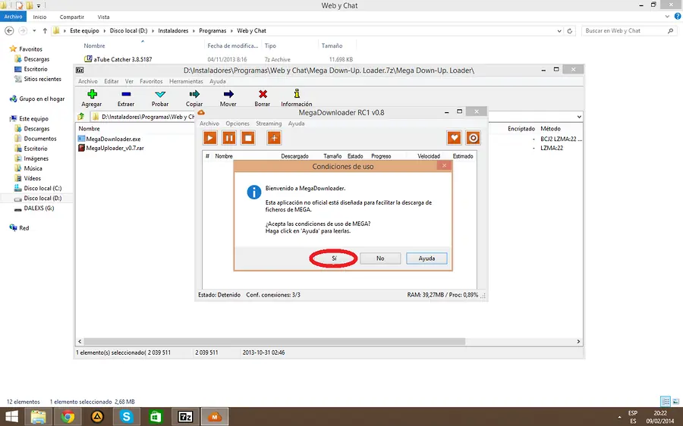Open Google Chrome from taskbar
This screenshot has width=683, height=426.
pyautogui.click(x=68, y=417)
